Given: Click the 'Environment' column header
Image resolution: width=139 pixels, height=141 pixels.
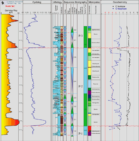Looking at the screenshot, I should (89, 10).
